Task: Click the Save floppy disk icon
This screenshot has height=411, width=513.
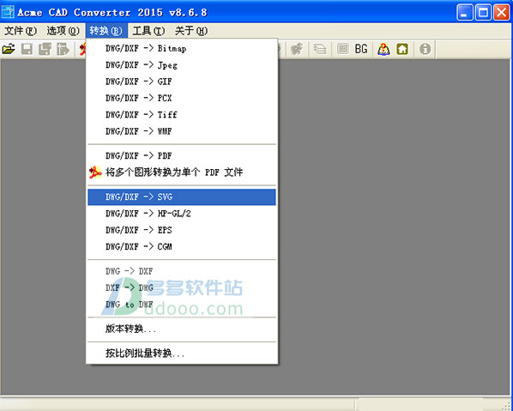Action: click(27, 49)
